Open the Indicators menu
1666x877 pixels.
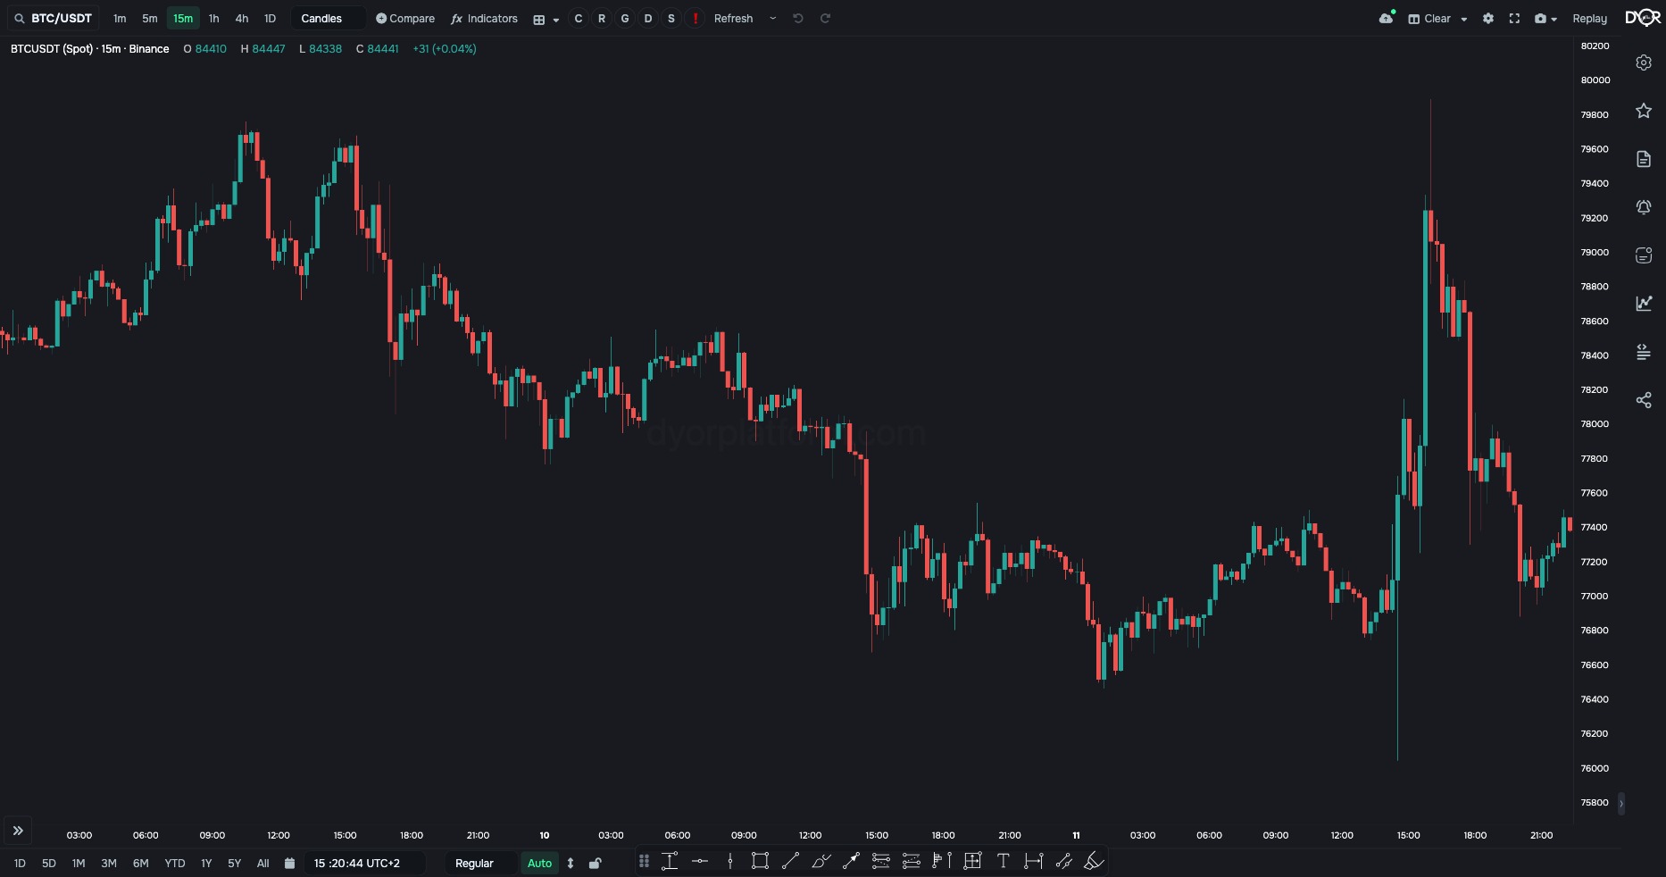coord(484,18)
